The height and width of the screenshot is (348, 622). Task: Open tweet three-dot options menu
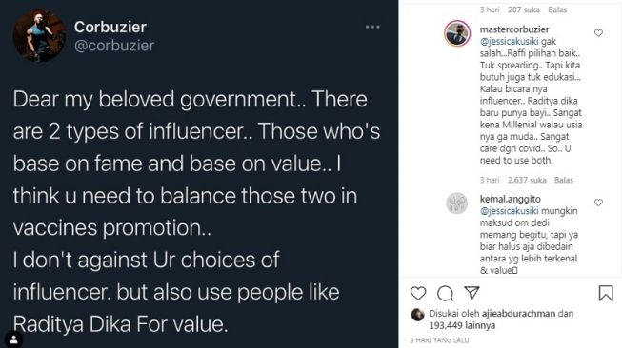(x=372, y=27)
